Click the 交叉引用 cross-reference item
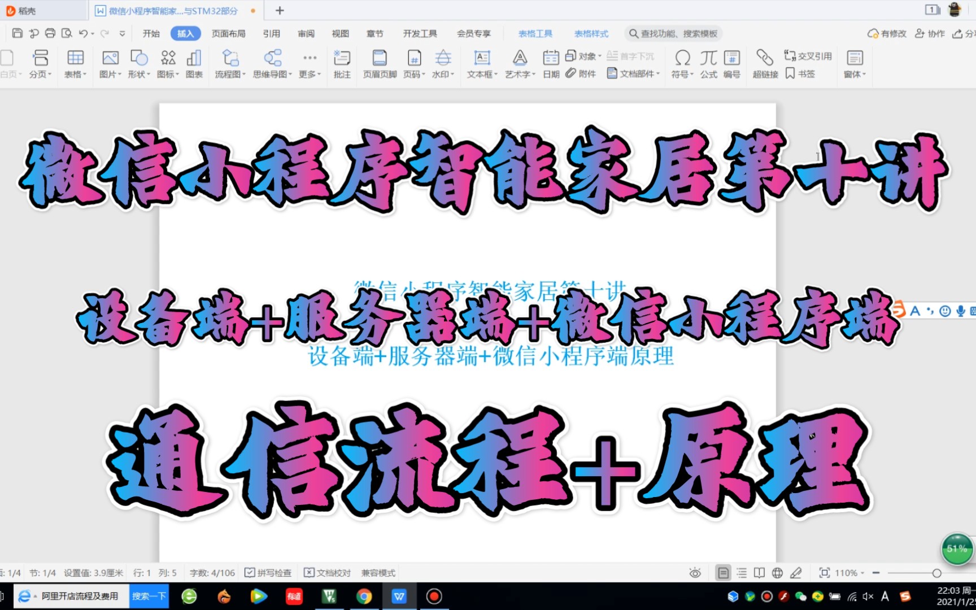Image resolution: width=976 pixels, height=610 pixels. click(x=808, y=56)
